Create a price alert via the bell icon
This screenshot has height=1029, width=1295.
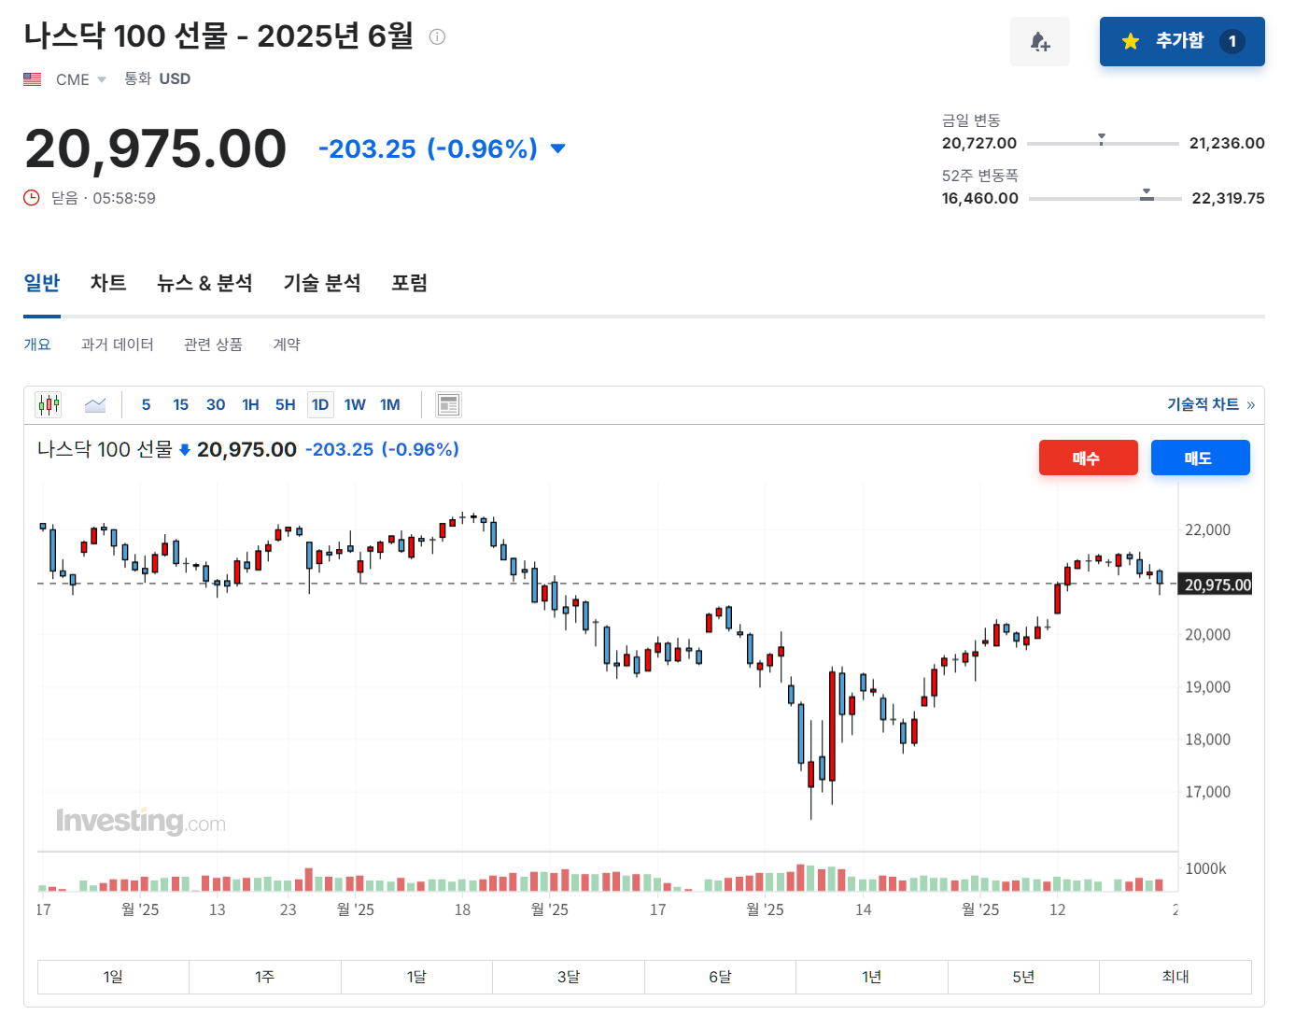click(1040, 41)
